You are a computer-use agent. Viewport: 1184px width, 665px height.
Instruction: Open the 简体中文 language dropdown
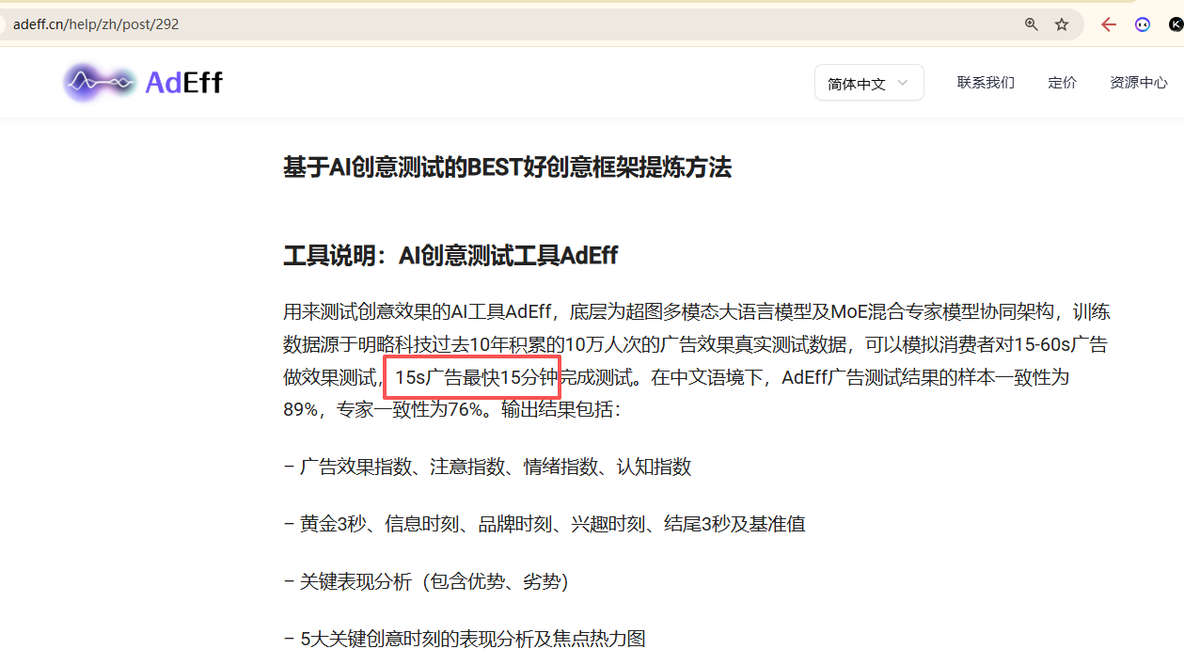869,83
